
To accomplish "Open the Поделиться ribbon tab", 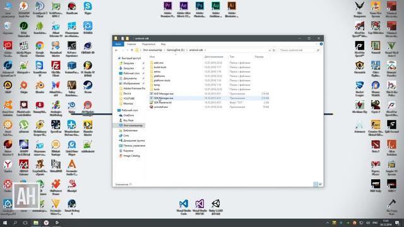I will [148, 44].
